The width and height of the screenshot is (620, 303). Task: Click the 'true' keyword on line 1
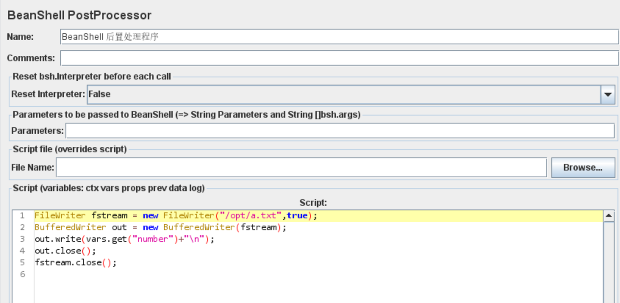pos(297,216)
